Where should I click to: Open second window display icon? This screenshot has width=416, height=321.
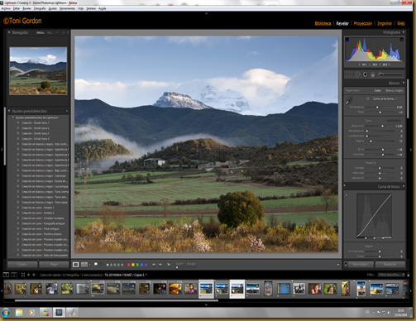click(14, 275)
